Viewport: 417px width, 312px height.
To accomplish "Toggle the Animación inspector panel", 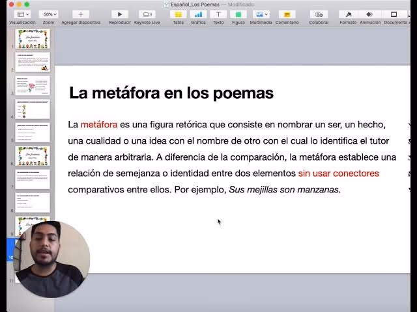I will (370, 14).
